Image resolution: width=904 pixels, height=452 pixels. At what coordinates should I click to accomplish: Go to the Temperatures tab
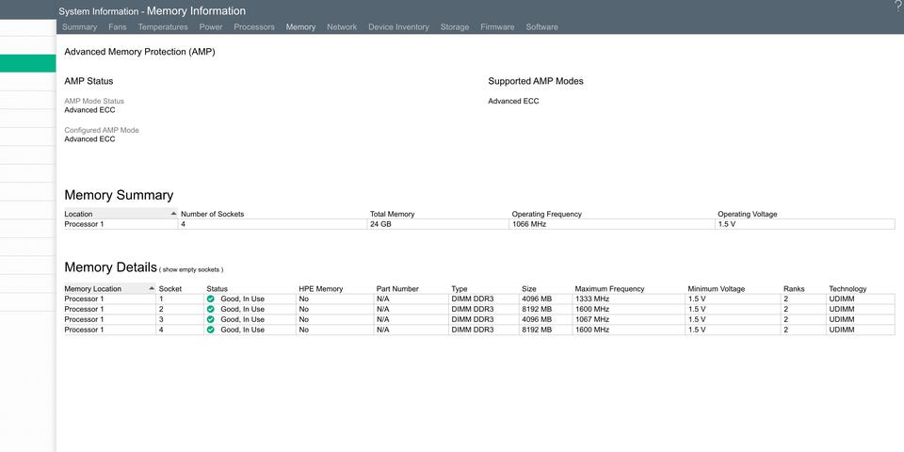tap(163, 27)
